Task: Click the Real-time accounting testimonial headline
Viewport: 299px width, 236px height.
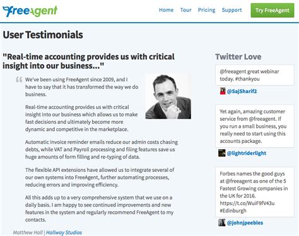Action: pyautogui.click(x=88, y=61)
